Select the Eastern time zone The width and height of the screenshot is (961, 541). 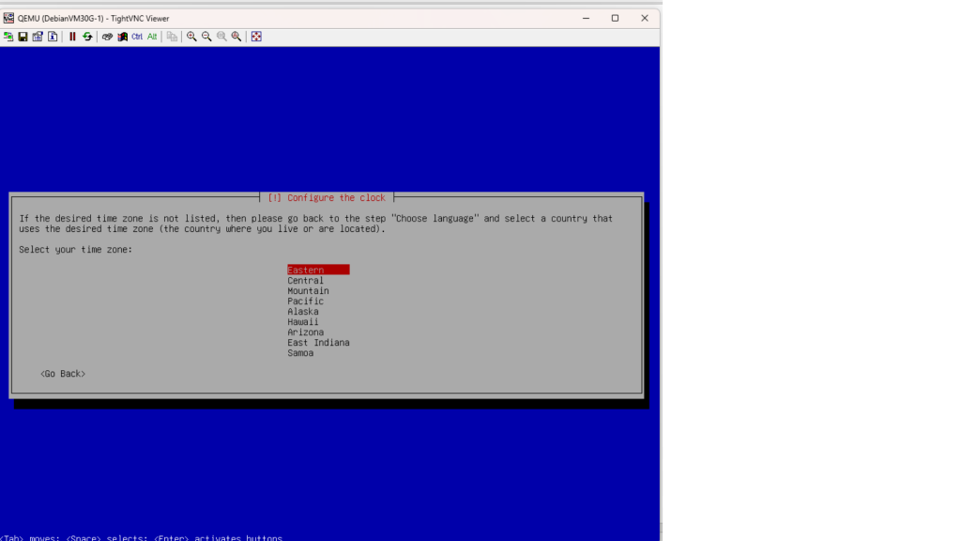(306, 270)
